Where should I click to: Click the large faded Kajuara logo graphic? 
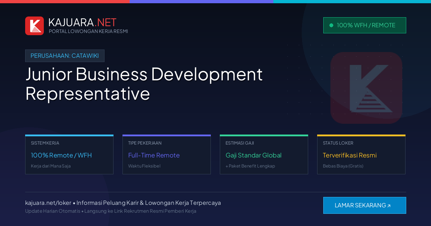tap(366, 88)
